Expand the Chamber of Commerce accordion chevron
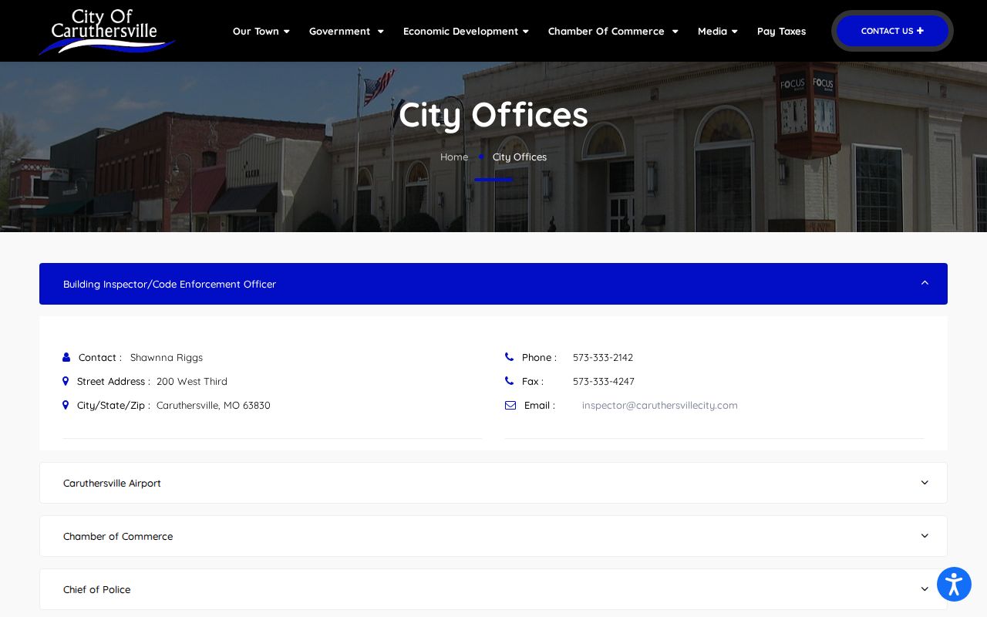Viewport: 987px width, 617px height. 925,536
